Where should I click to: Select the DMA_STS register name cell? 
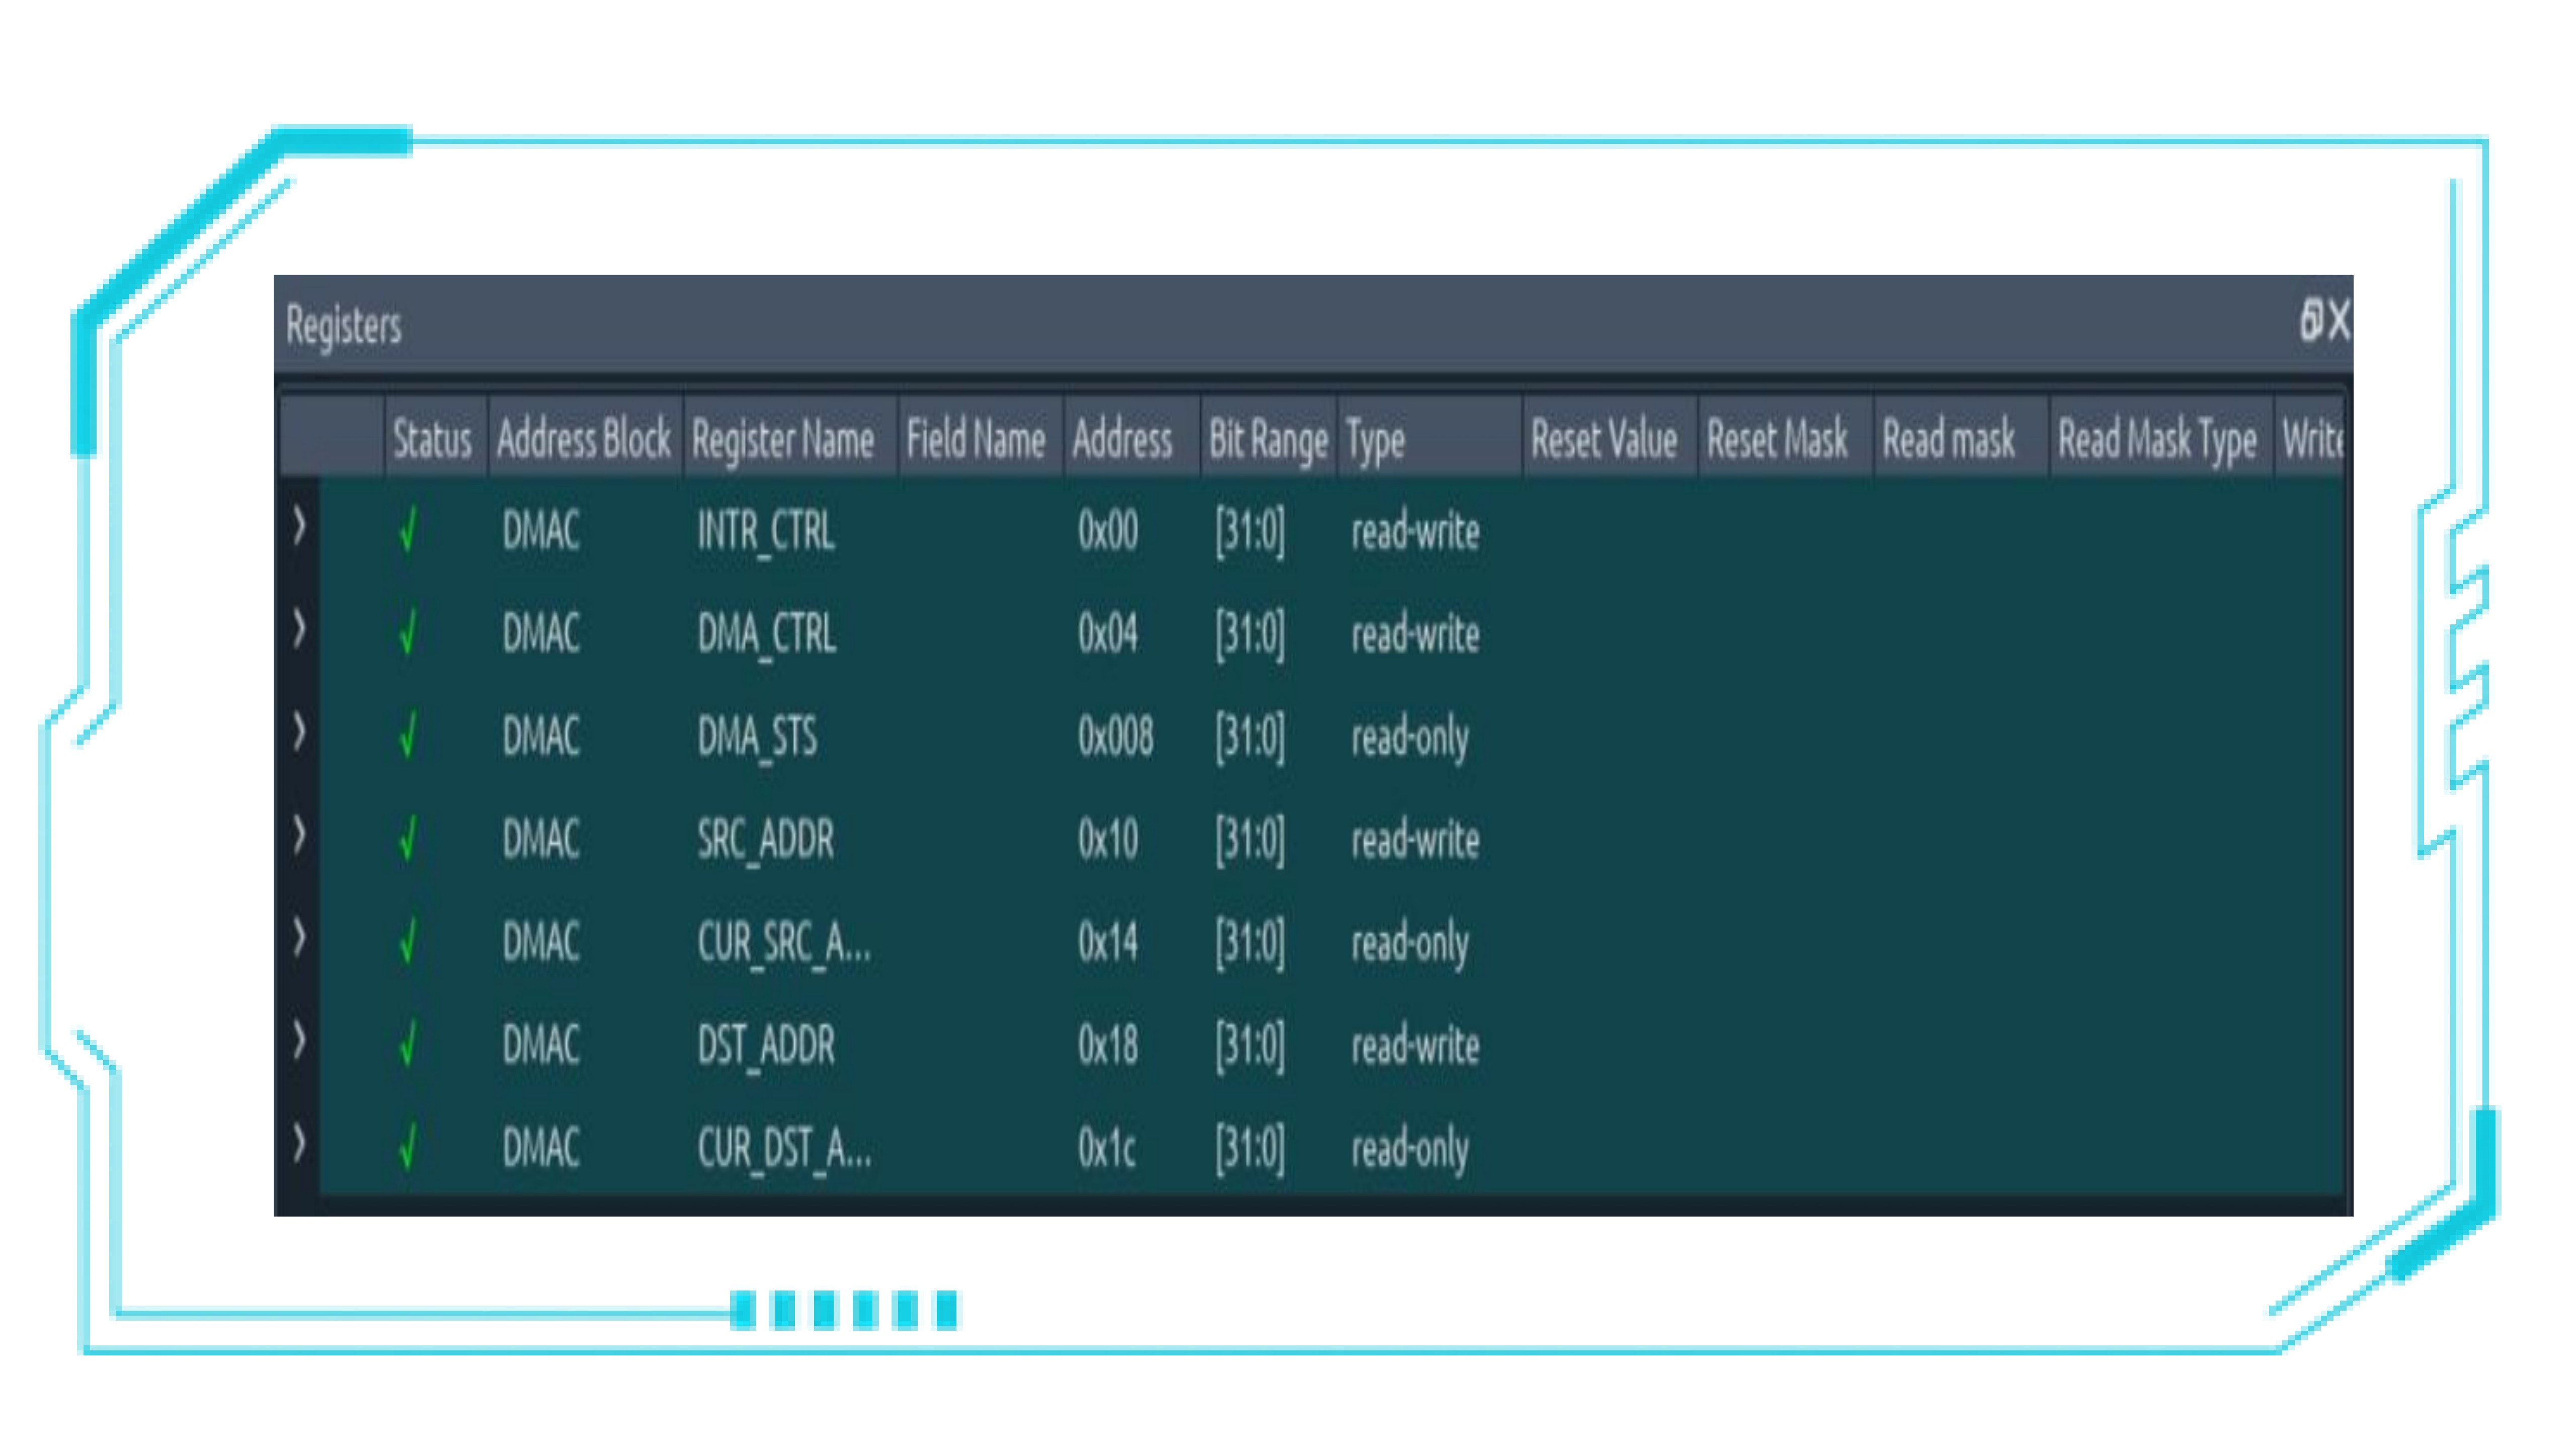click(x=757, y=737)
